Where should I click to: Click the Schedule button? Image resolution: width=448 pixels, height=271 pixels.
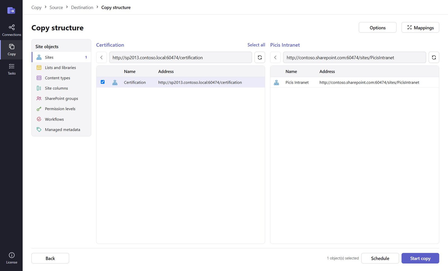tap(380, 258)
